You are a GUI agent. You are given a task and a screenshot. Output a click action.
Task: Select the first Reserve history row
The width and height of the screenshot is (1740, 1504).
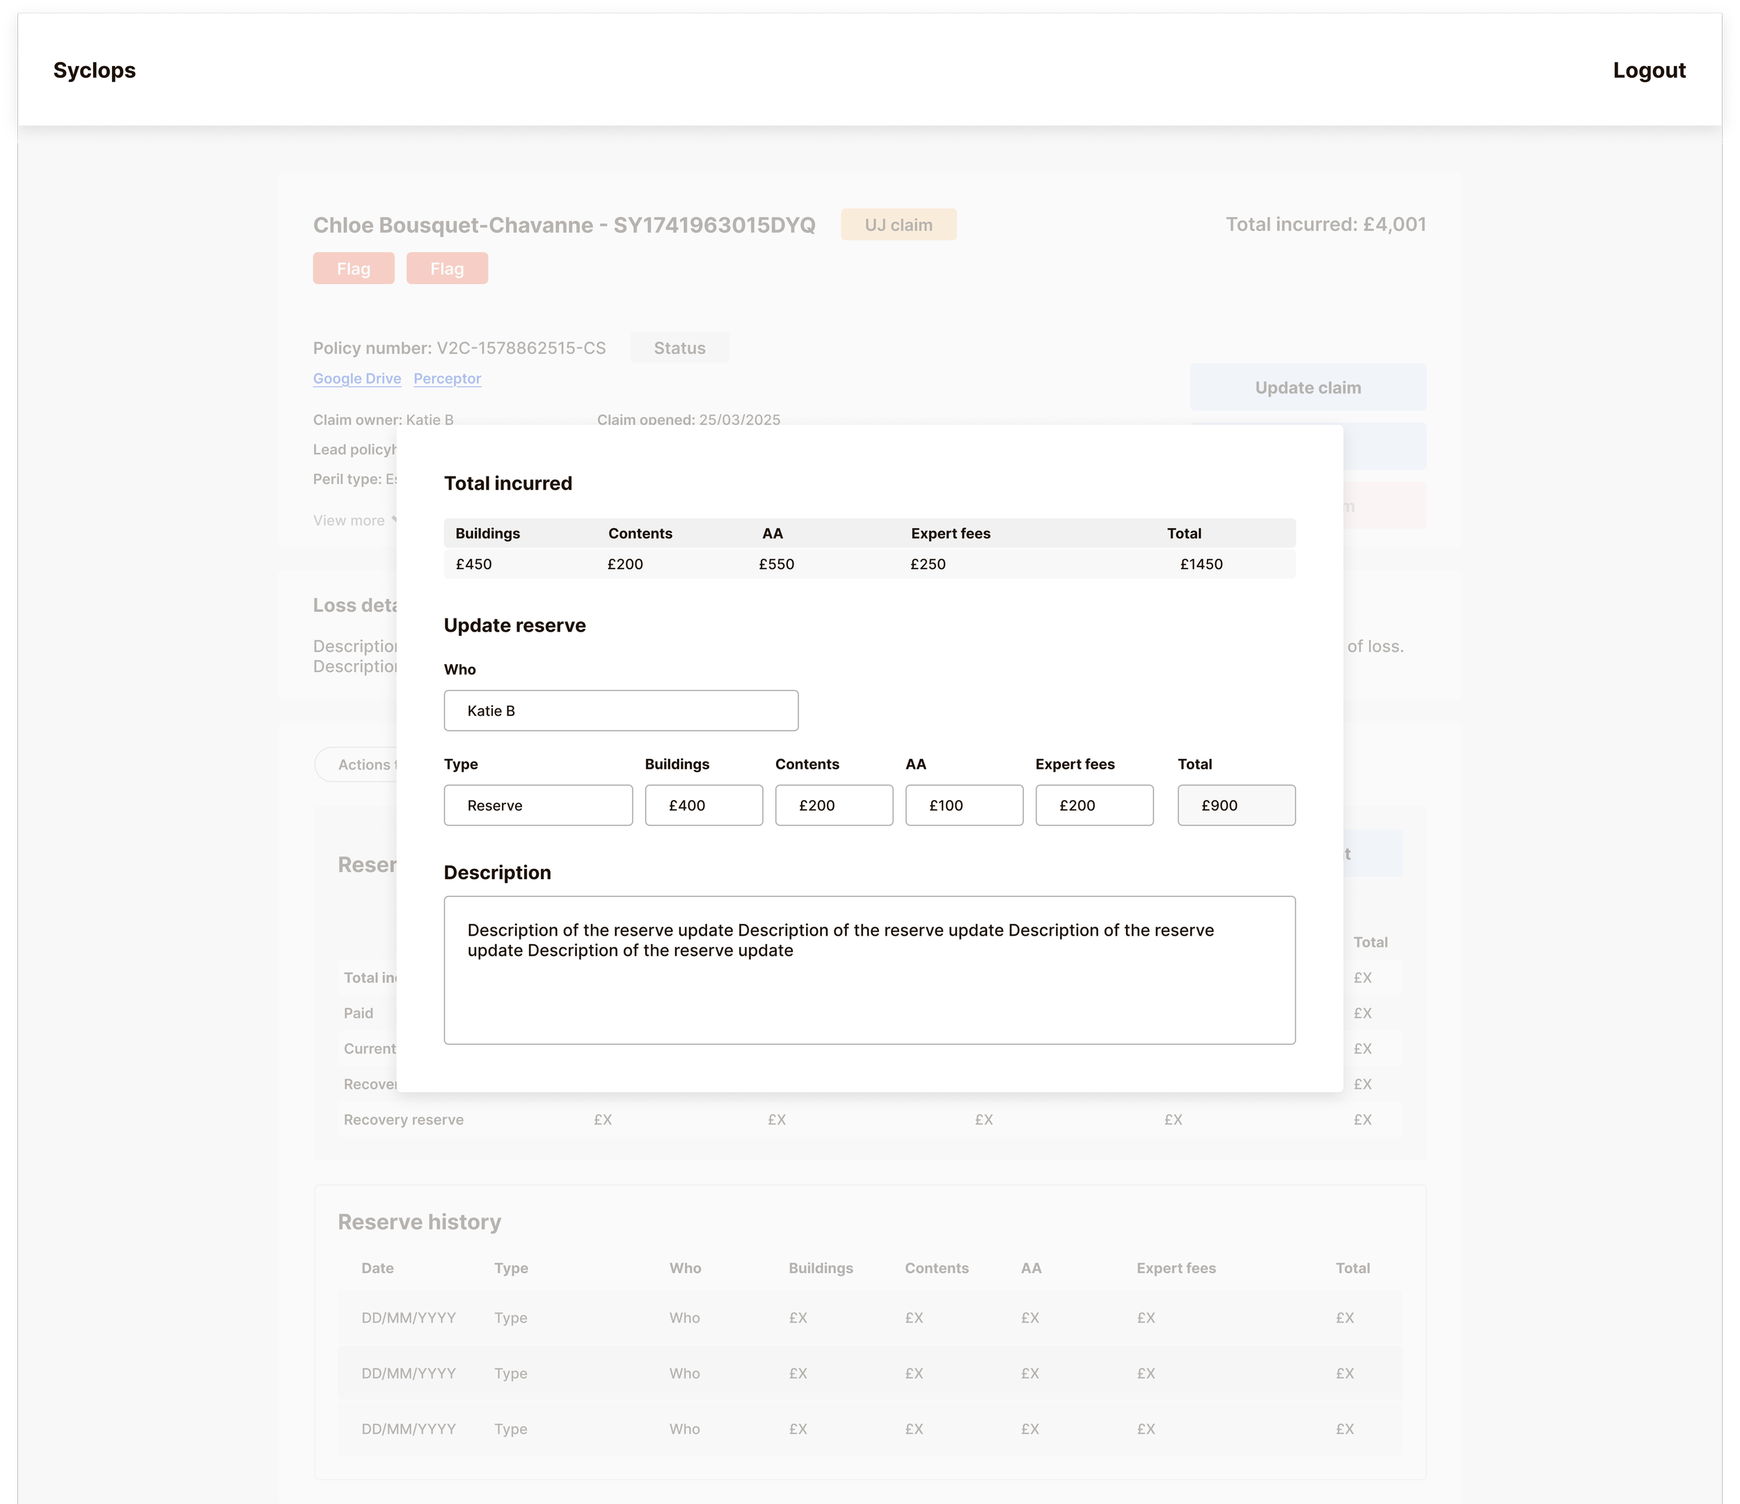click(x=869, y=1318)
